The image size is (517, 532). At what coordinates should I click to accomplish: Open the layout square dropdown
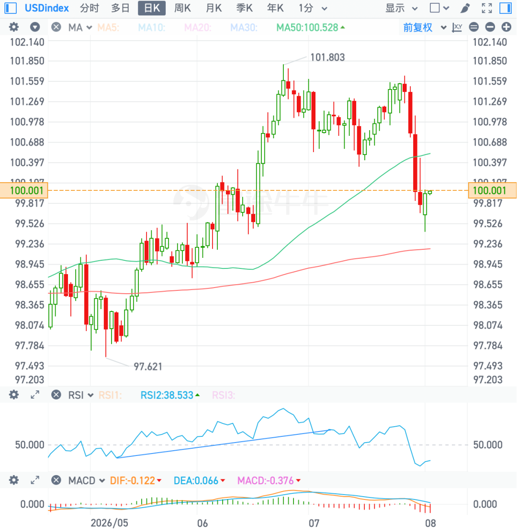point(439,8)
